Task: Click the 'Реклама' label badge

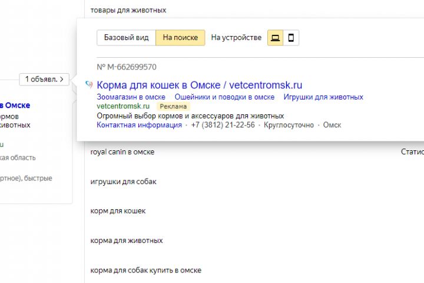Action: click(173, 107)
